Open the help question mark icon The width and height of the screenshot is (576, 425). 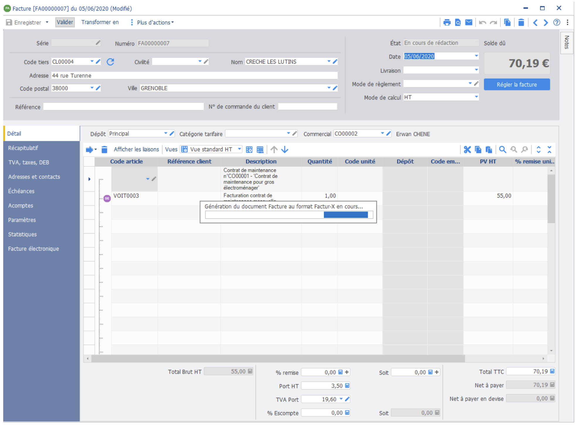tap(556, 23)
